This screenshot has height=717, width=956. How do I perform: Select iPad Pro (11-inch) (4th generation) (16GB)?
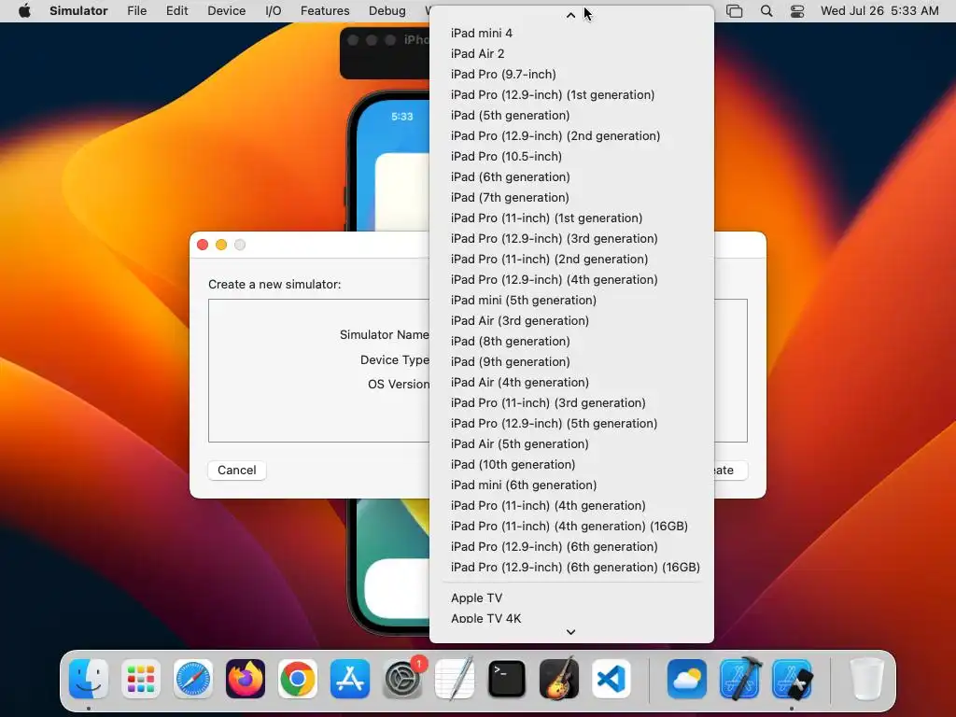pyautogui.click(x=572, y=527)
